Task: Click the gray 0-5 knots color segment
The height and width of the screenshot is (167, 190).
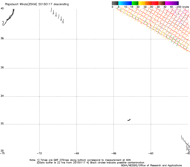Action: tap(115, 3)
